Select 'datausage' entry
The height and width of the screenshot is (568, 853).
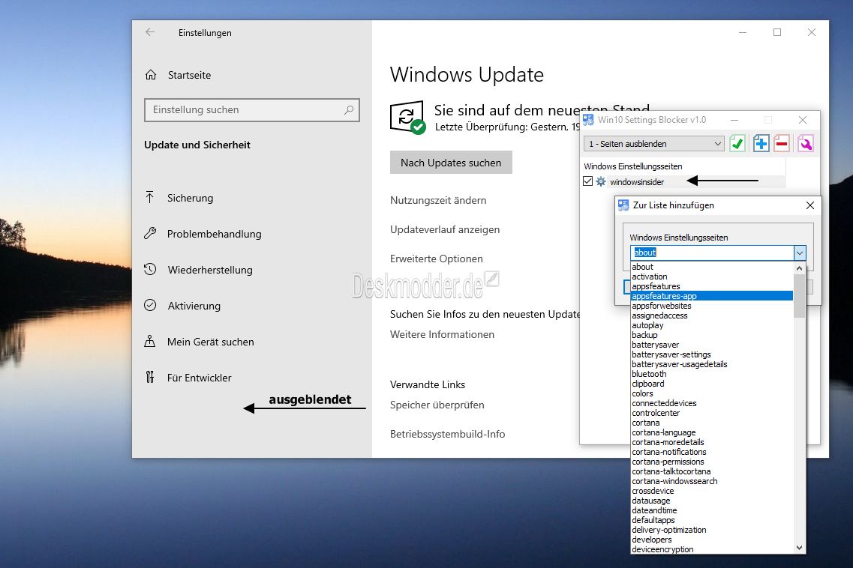(x=711, y=501)
